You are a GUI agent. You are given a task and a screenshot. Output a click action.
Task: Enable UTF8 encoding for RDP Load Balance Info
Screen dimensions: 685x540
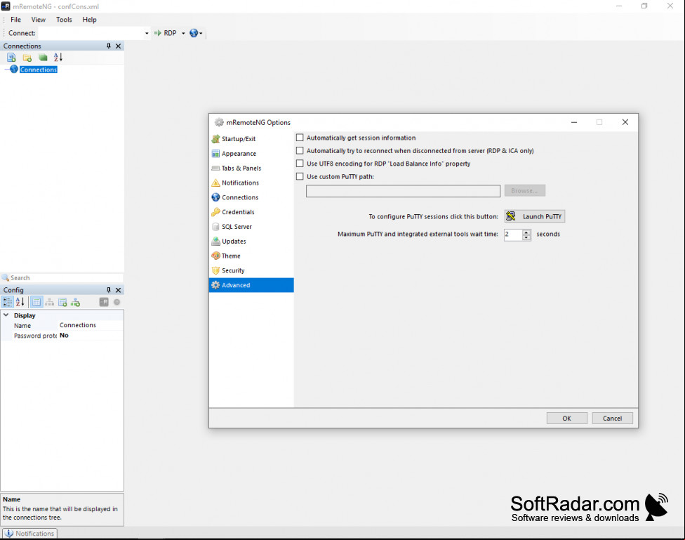(x=300, y=164)
